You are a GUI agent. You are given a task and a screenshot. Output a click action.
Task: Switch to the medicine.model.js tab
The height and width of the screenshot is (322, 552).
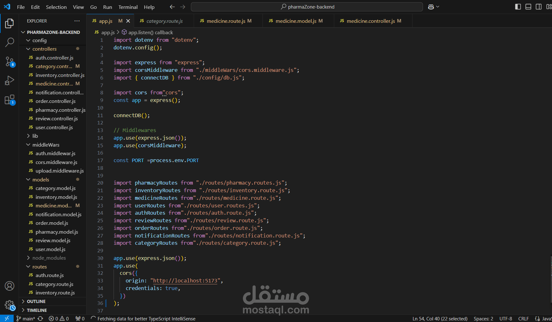(298, 21)
